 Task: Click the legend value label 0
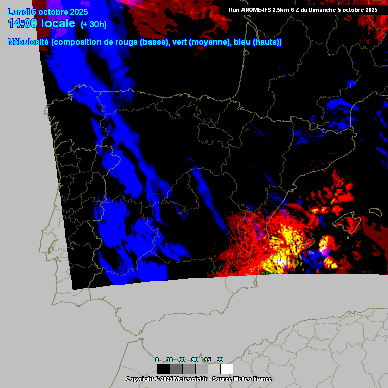click(157, 360)
